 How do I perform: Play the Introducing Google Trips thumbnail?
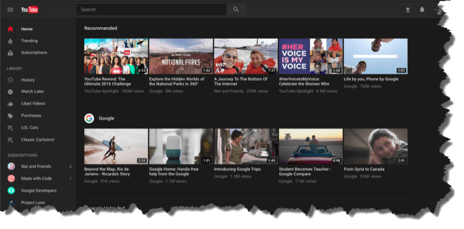click(x=246, y=146)
